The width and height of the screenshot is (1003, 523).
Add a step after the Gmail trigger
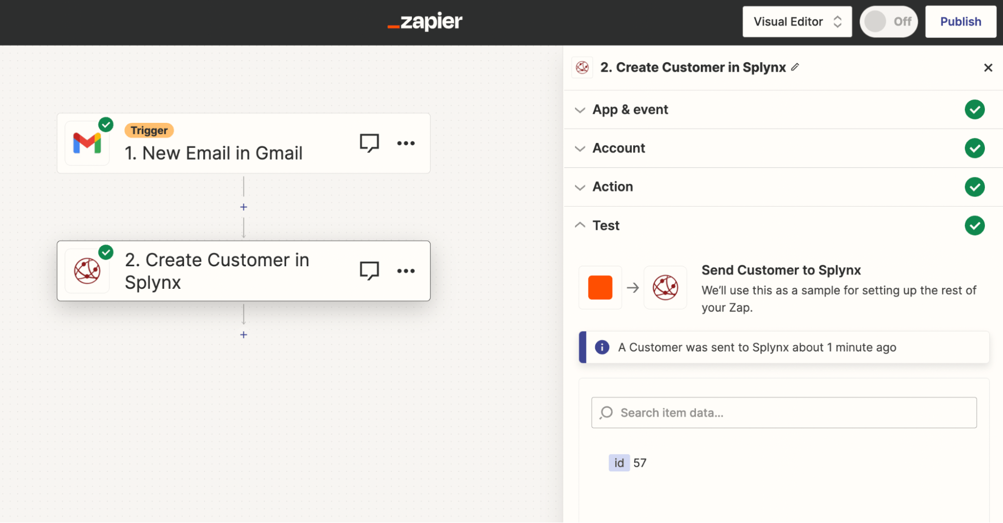coord(243,207)
